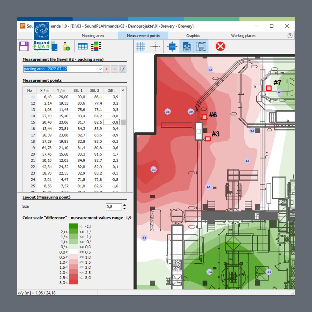
Task: Sort table by SEL 1 header
Action: point(78,90)
